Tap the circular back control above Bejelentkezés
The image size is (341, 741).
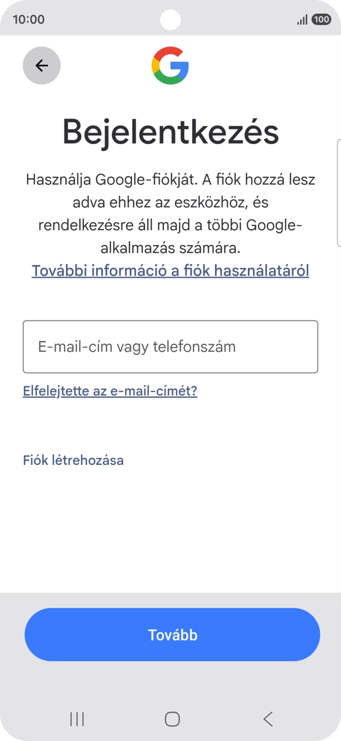point(41,65)
